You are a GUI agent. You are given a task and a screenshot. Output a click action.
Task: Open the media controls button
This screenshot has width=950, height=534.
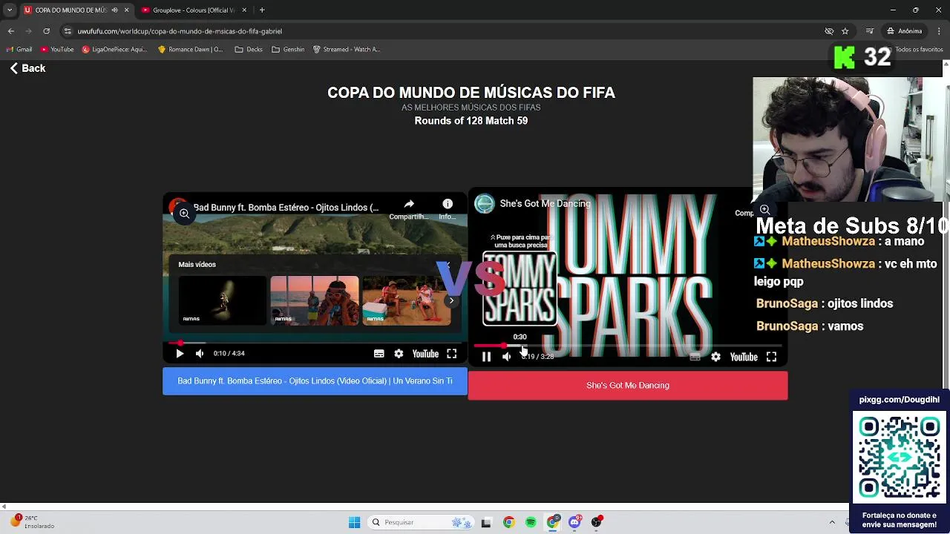coord(869,31)
